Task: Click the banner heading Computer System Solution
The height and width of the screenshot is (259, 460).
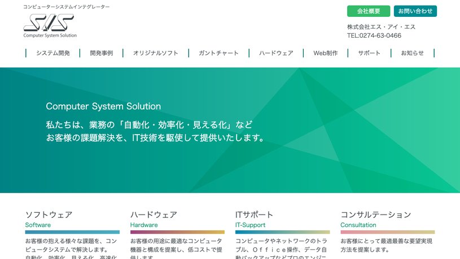Action: [103, 106]
